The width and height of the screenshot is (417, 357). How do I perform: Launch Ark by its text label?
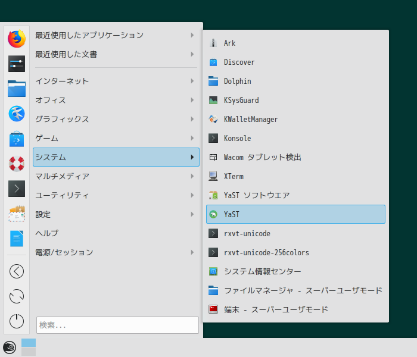(229, 43)
